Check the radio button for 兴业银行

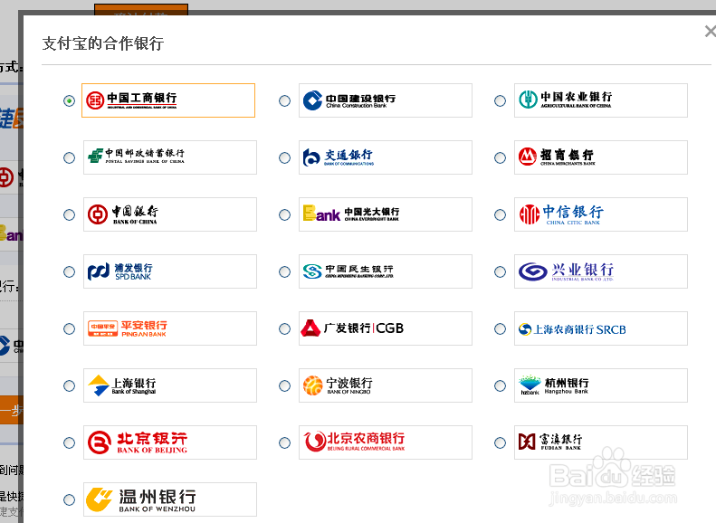[500, 272]
